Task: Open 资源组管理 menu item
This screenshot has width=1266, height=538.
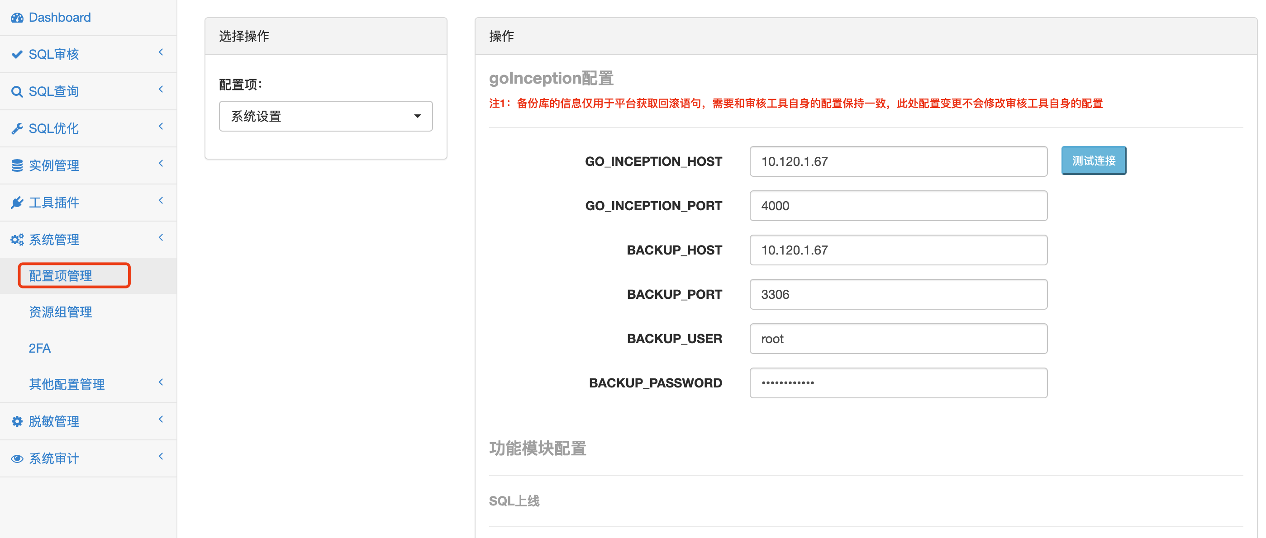Action: pyautogui.click(x=61, y=312)
